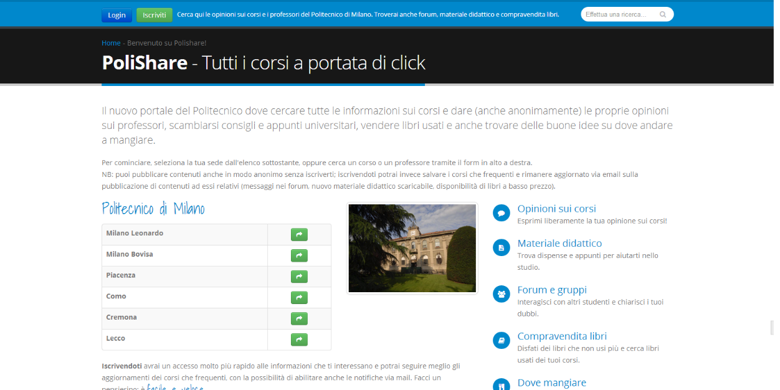
Task: Click the Opinioni sui corsi speech bubble icon
Action: coord(502,213)
